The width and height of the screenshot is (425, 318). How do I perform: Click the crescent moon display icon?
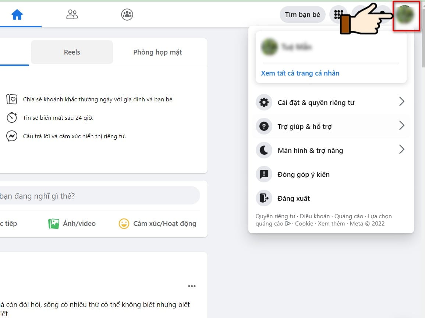click(264, 150)
